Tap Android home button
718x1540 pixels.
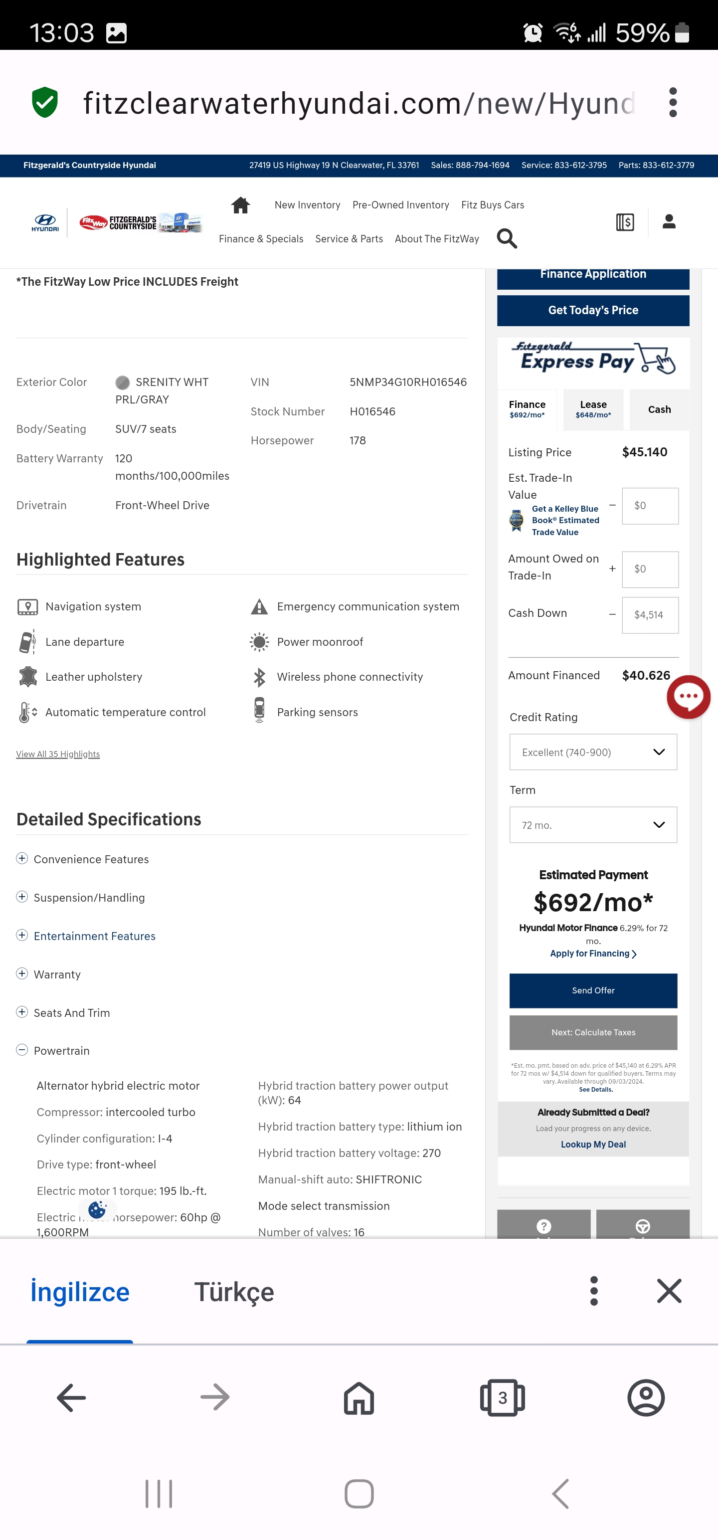point(359,1494)
